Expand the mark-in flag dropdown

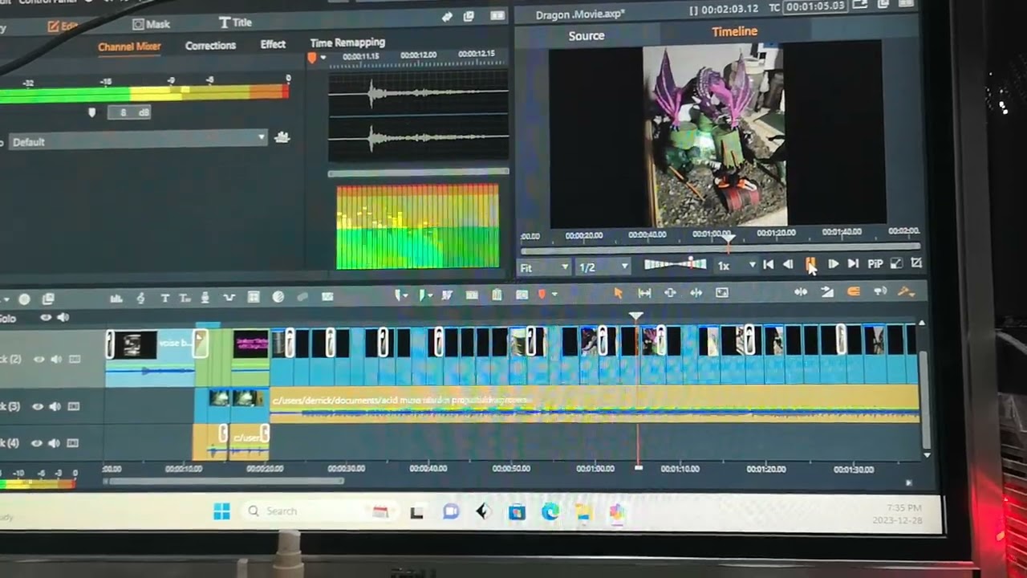point(405,296)
